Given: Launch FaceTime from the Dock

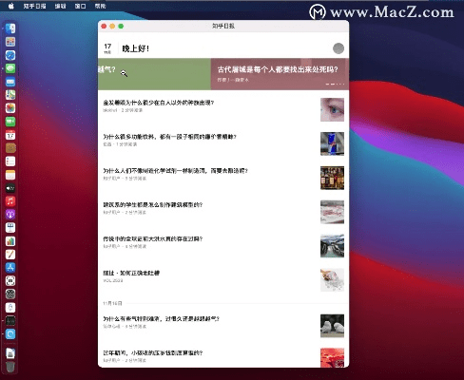Looking at the screenshot, I should coord(10,122).
